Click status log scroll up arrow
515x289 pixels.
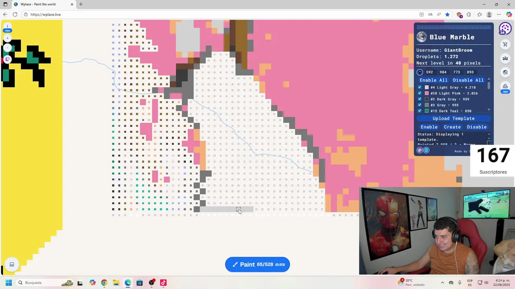[489, 134]
